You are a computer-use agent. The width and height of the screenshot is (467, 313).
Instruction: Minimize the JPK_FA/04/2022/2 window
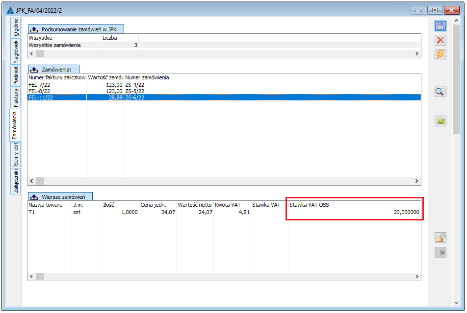(x=418, y=10)
